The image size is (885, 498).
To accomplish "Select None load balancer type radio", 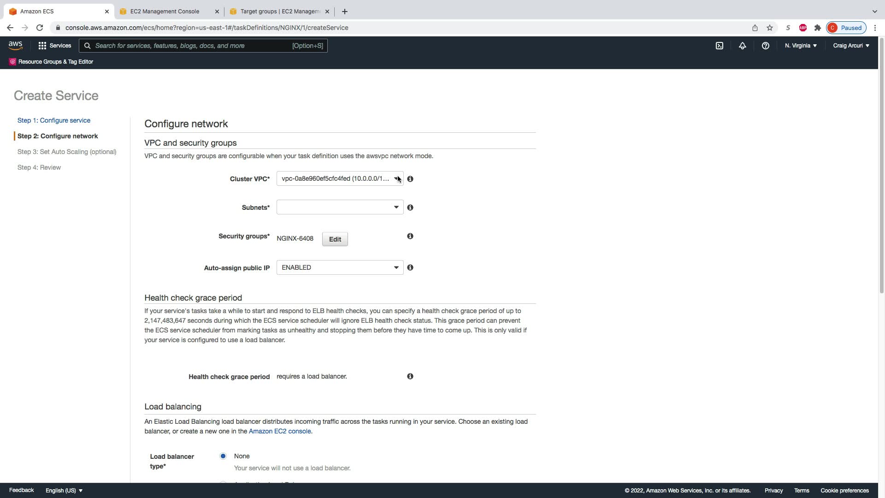I will (223, 456).
